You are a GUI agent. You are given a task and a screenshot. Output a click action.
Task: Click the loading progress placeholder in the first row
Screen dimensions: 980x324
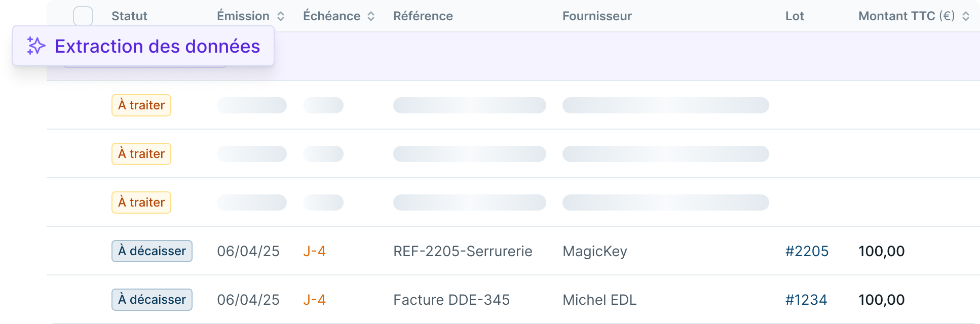[x=252, y=105]
